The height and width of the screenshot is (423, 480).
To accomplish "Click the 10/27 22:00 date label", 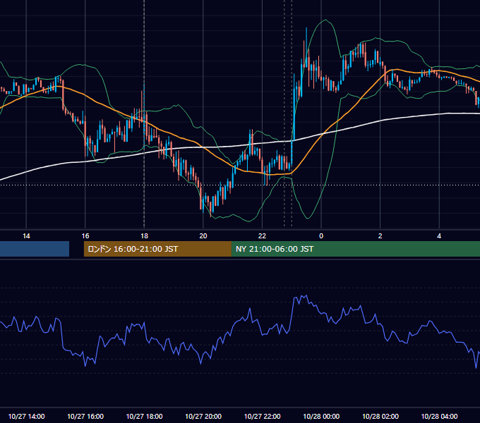I will 262,416.
